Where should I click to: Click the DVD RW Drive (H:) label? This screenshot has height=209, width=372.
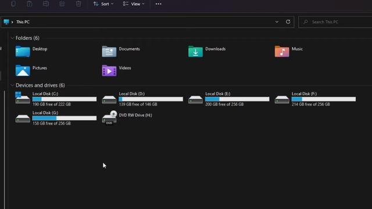click(135, 115)
